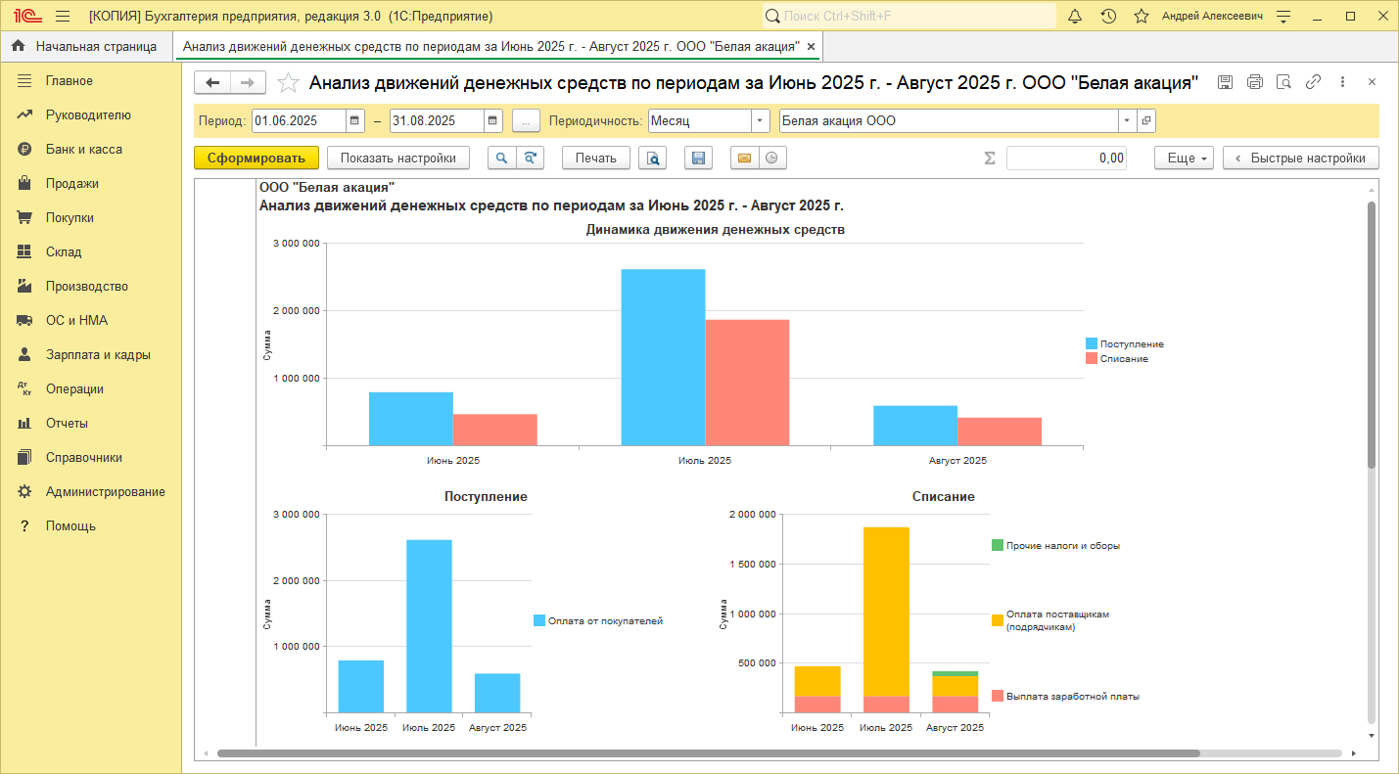Open report schedule with the clock icon
The height and width of the screenshot is (774, 1399).
[x=772, y=158]
